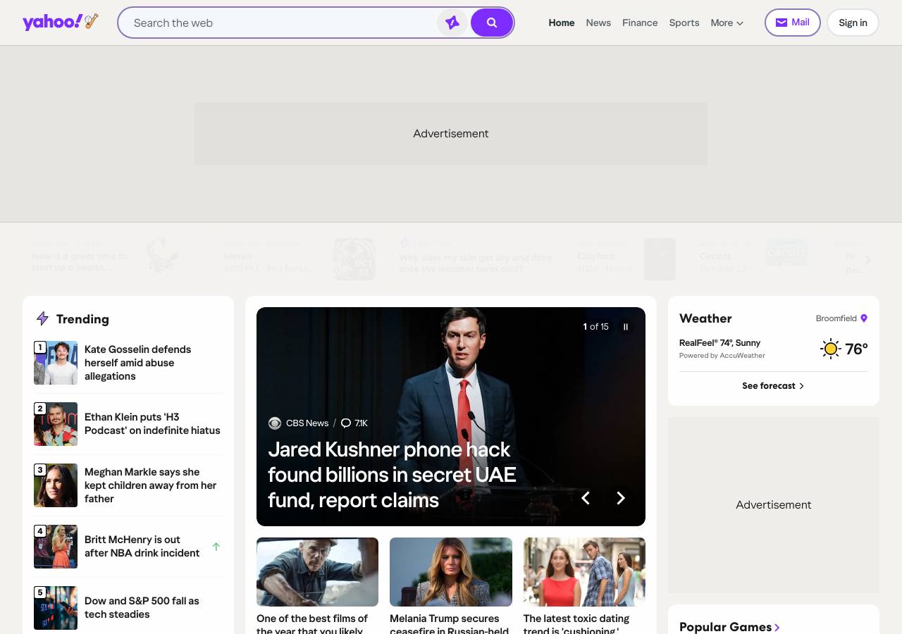
Task: Click the purple search magnifier button
Action: pyautogui.click(x=492, y=23)
